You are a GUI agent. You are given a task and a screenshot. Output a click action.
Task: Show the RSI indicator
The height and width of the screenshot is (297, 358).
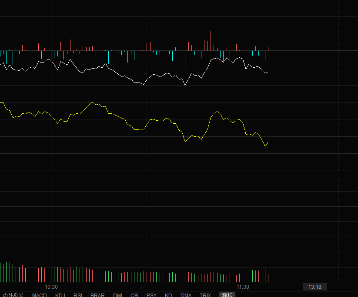[x=78, y=295]
